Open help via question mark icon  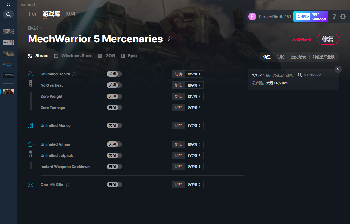tap(334, 17)
